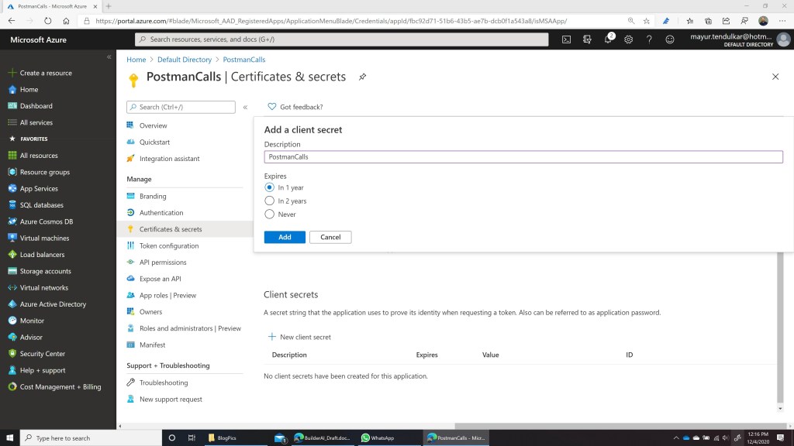This screenshot has width=794, height=446.
Task: Select the "In 1 year" expiry option
Action: pyautogui.click(x=270, y=187)
